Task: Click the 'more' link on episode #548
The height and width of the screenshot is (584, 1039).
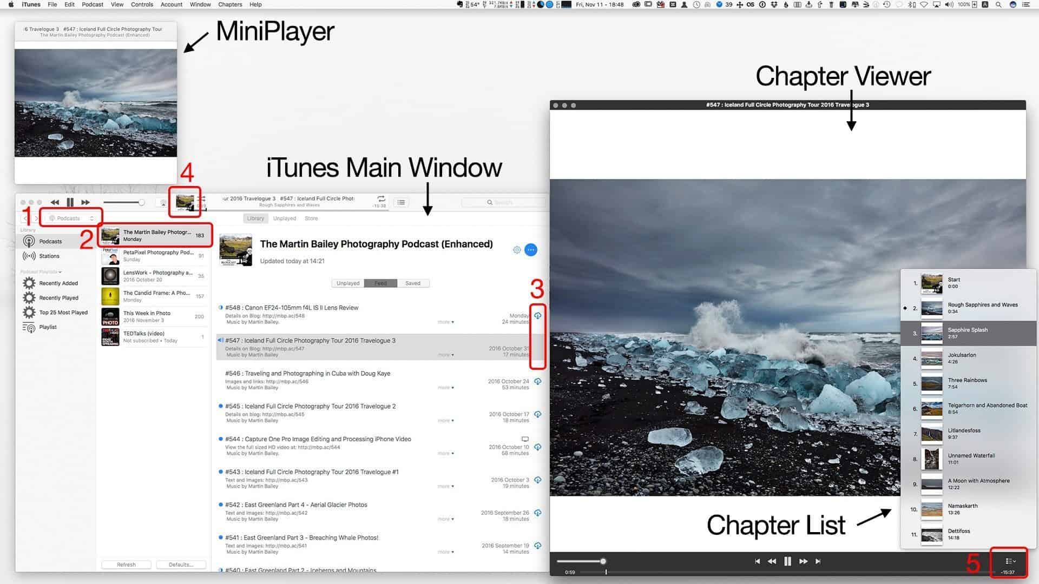Action: pos(443,322)
